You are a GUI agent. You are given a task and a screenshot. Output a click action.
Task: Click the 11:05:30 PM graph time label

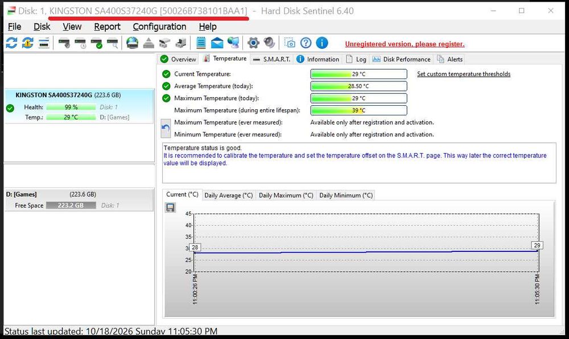(x=537, y=289)
